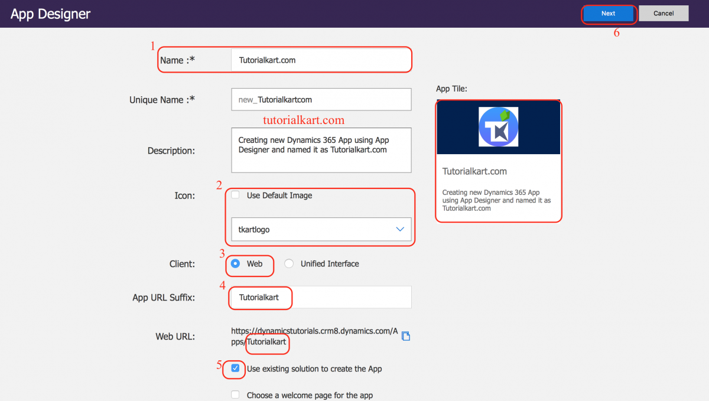Viewport: 709px width, 401px height.
Task: Click the Cancel button
Action: click(664, 14)
